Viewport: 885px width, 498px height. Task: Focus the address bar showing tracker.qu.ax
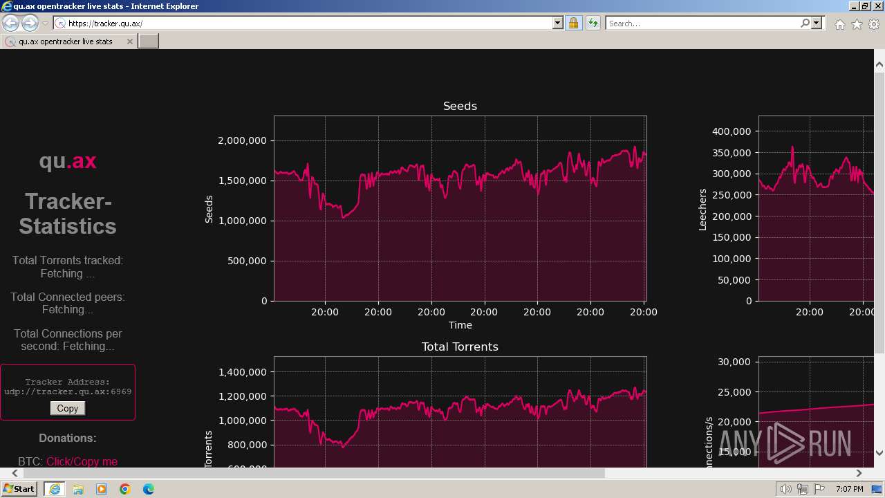tap(308, 24)
